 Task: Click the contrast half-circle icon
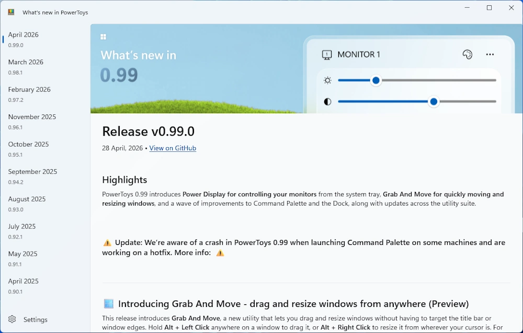tap(327, 102)
